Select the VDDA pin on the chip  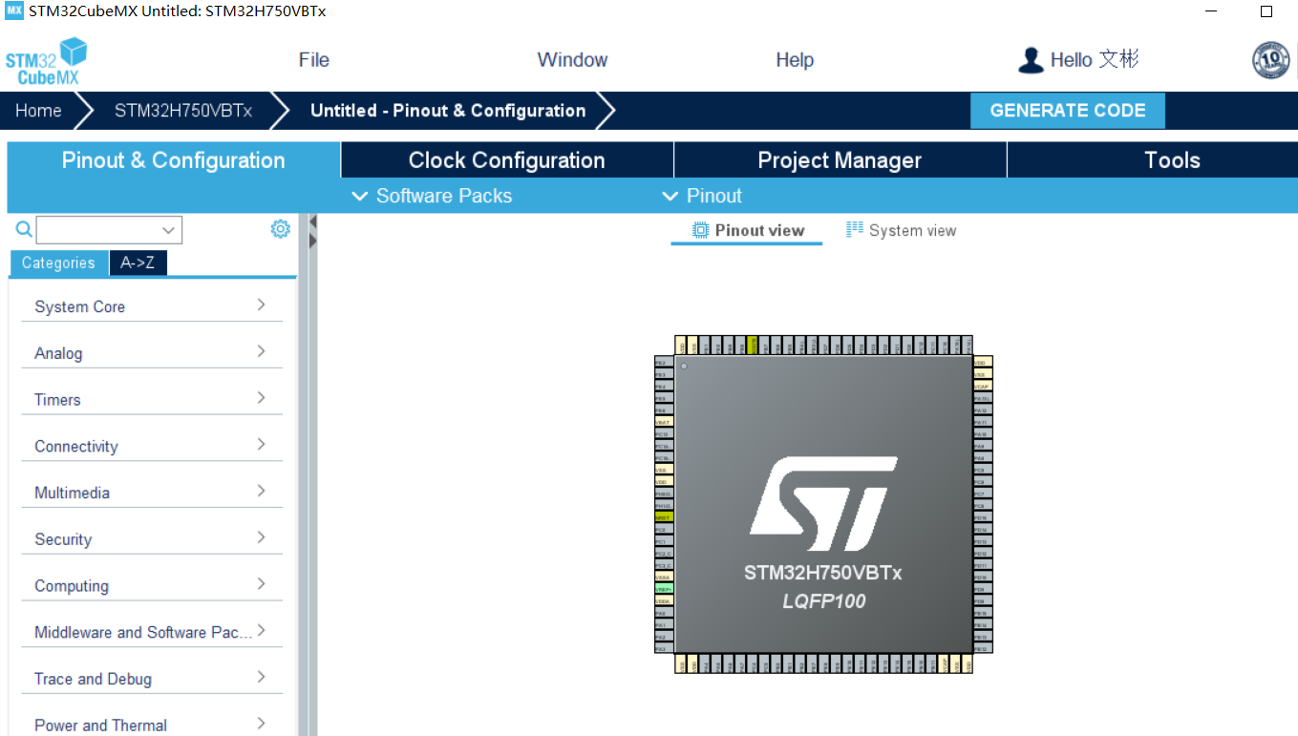pyautogui.click(x=664, y=601)
